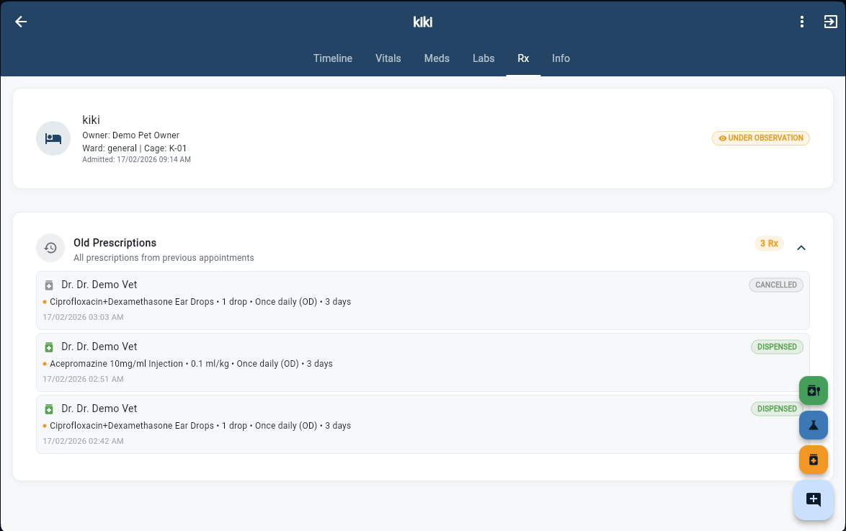Go back using the top-left arrow
This screenshot has width=846, height=531.
[20, 21]
